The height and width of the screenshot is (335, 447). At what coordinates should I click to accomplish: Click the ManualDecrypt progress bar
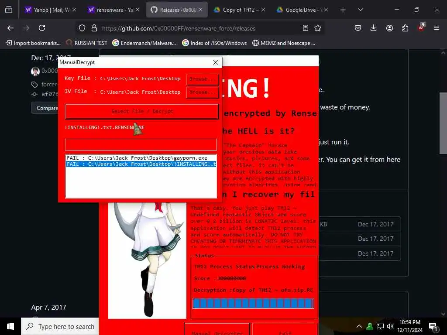tap(141, 144)
